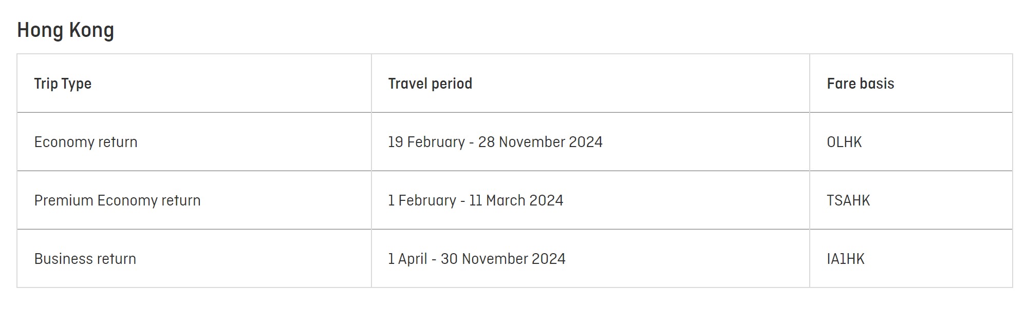Click the 28 November 2024 end date

pyautogui.click(x=540, y=142)
